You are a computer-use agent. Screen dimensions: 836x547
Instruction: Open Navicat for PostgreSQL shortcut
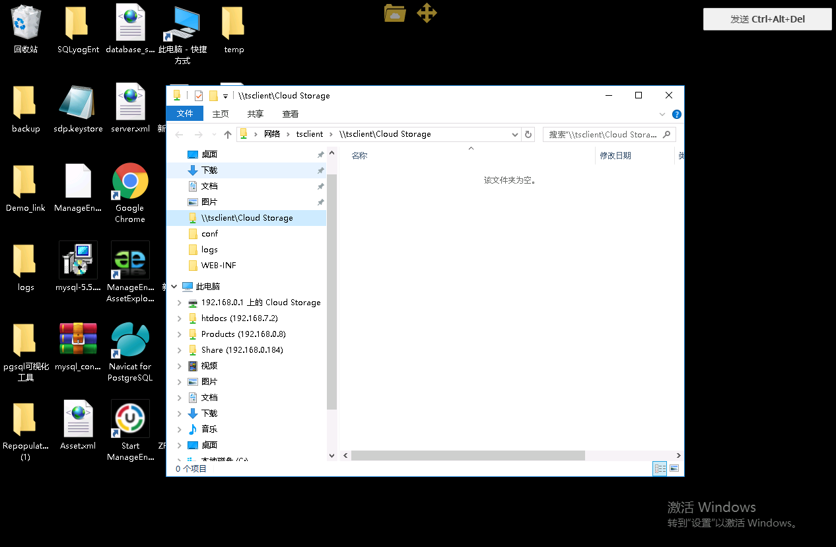pos(130,341)
